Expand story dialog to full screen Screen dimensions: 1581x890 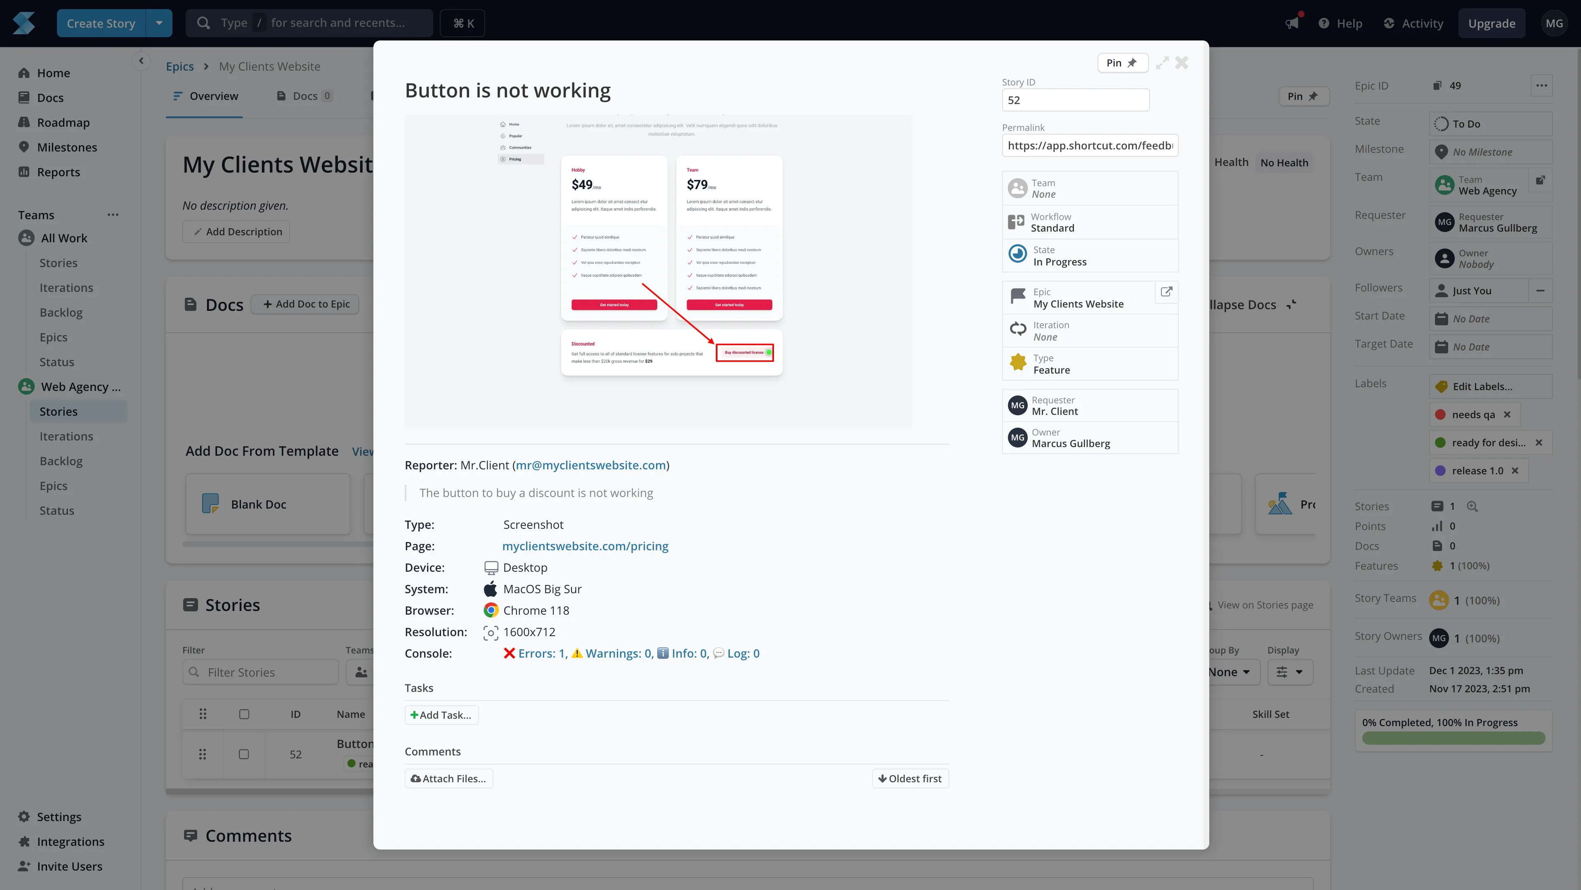(x=1162, y=63)
